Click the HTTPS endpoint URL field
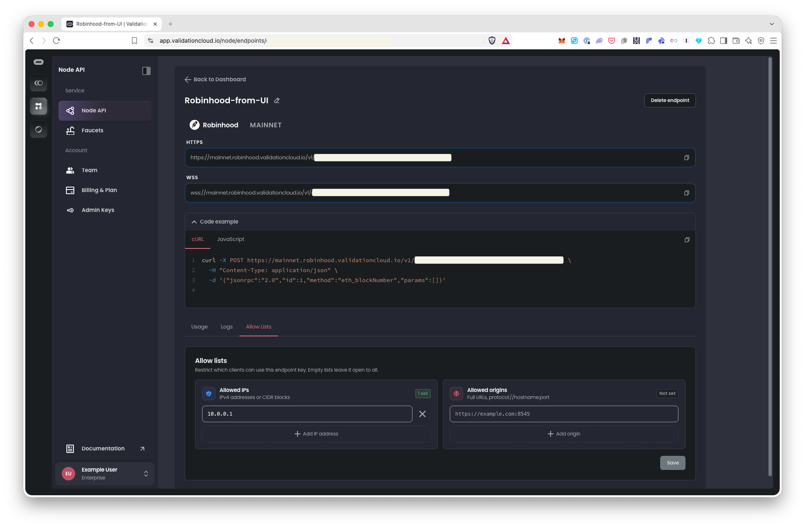This screenshot has height=528, width=805. [x=440, y=158]
